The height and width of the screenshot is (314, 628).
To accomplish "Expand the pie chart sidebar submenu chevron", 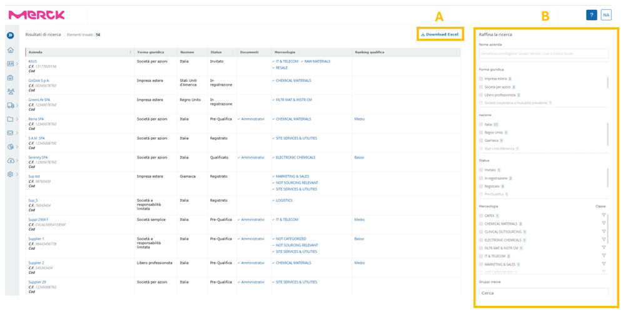I will 17,147.
